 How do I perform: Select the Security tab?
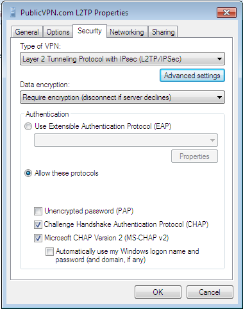(x=90, y=31)
